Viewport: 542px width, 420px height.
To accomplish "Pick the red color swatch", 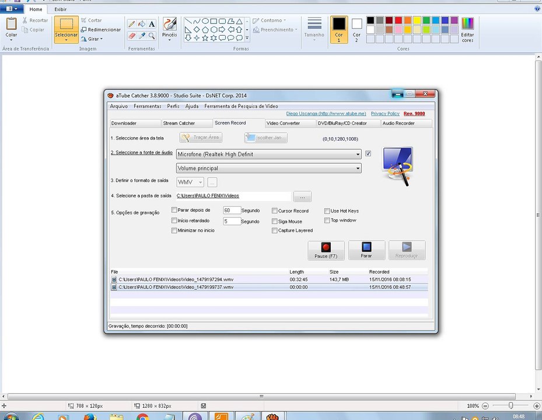I will tap(398, 20).
